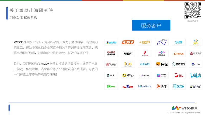Click the X1 Games fish logo
This screenshot has width=205, height=115.
click(x=196, y=42)
